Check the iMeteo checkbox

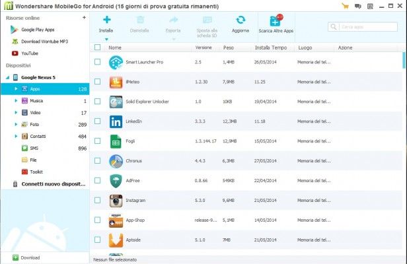(x=97, y=82)
